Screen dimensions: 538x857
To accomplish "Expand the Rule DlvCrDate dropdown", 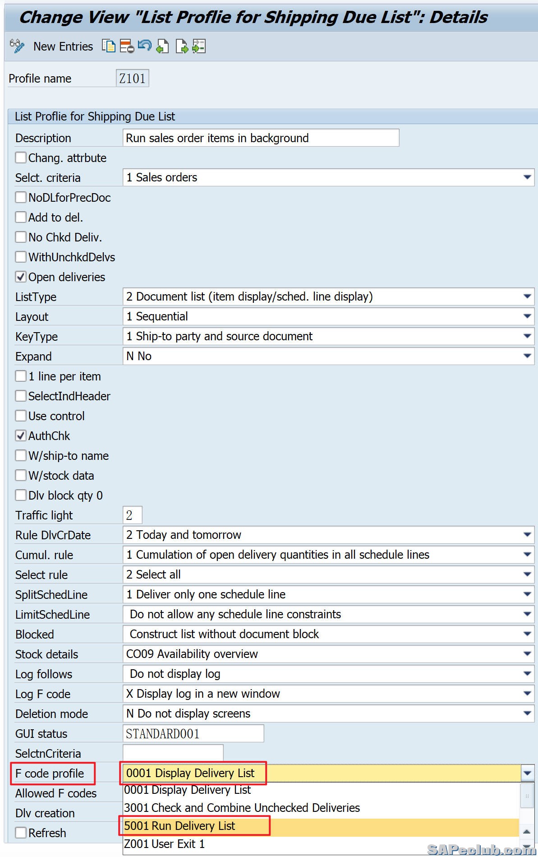I will 527,535.
